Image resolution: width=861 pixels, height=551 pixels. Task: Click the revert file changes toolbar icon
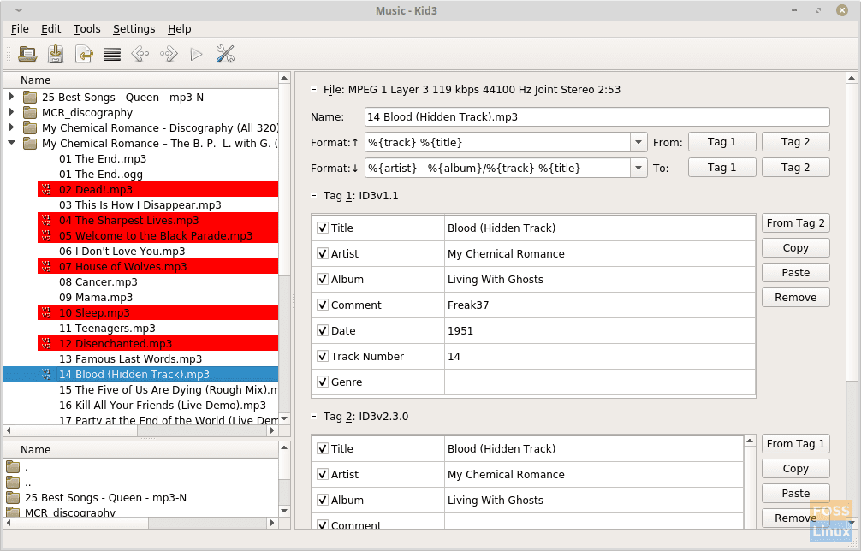point(84,54)
